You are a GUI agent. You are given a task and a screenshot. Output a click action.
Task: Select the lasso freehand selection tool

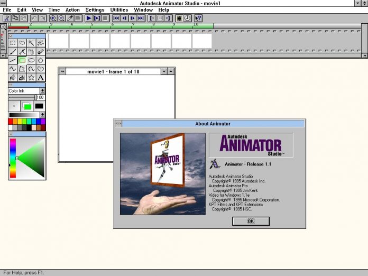tap(22, 43)
